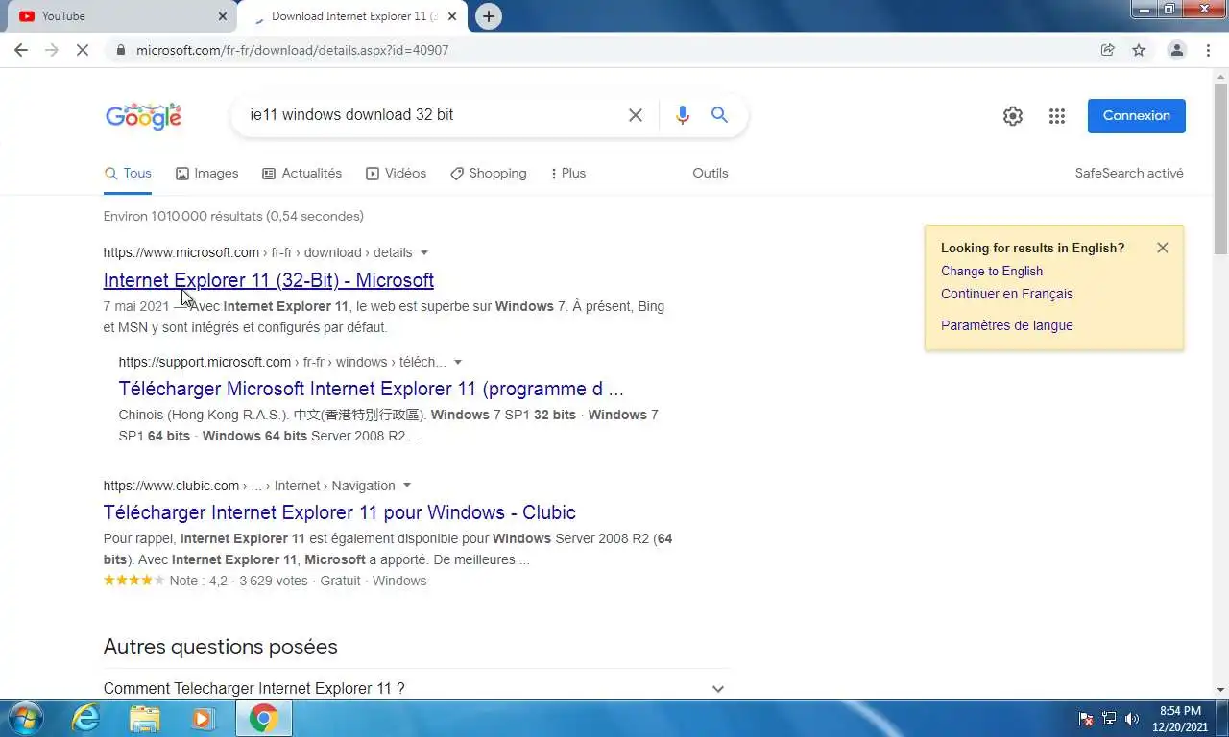Open Télécharger Internet Explorer 11 - Clubic link

click(x=340, y=512)
